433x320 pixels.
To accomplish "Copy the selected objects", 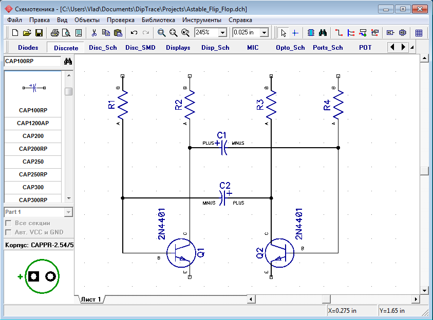I will point(106,33).
